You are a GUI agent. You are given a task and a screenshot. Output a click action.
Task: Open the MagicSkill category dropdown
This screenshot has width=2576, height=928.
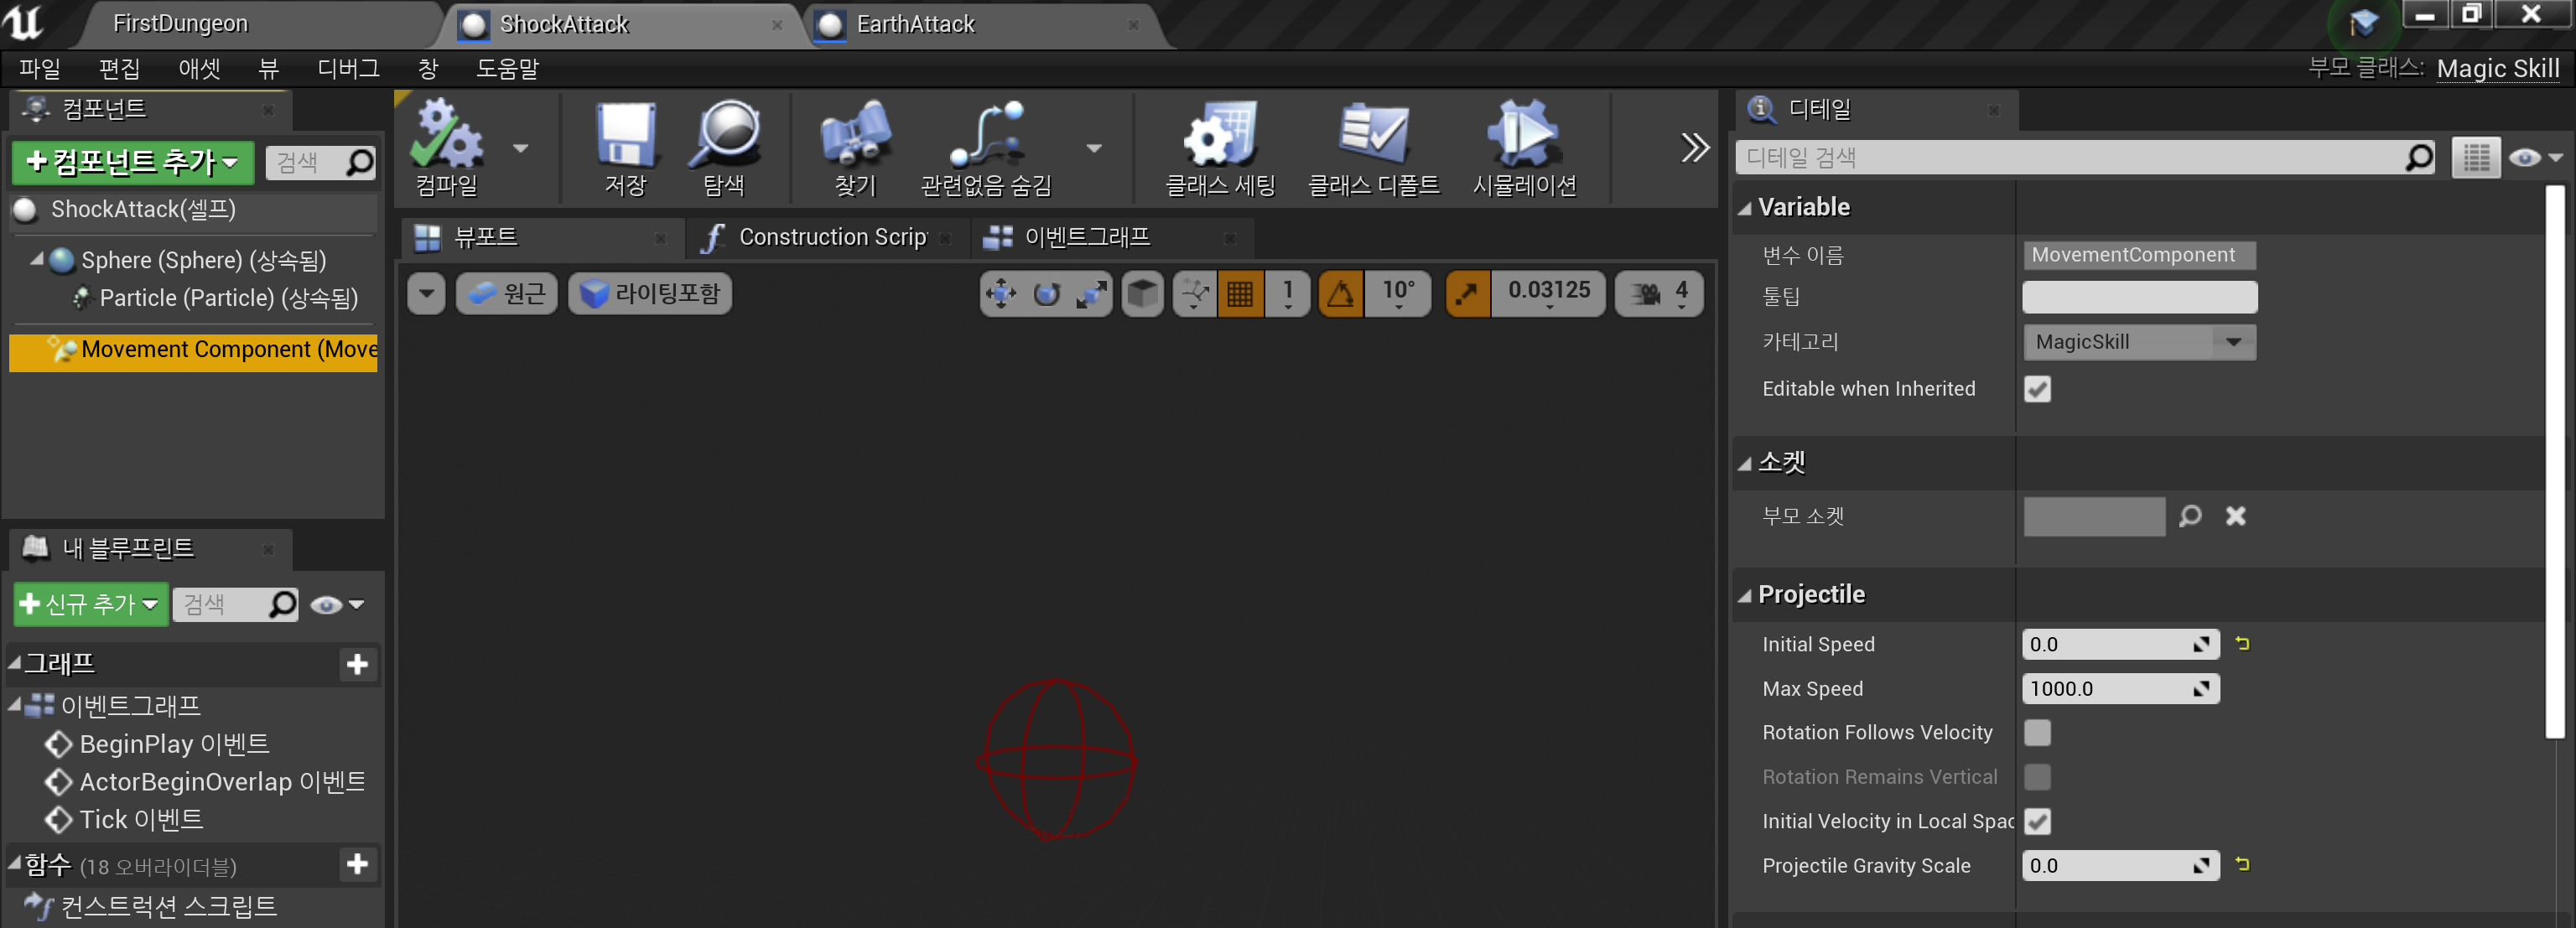2138,342
